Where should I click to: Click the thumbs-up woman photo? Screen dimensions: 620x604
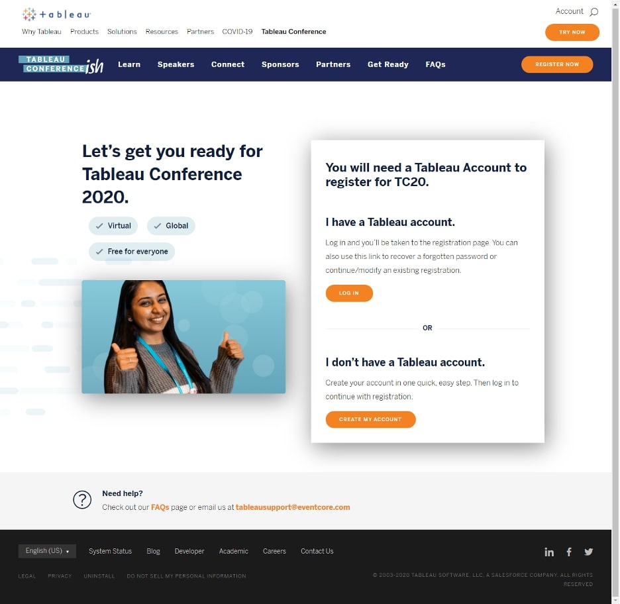pyautogui.click(x=183, y=337)
